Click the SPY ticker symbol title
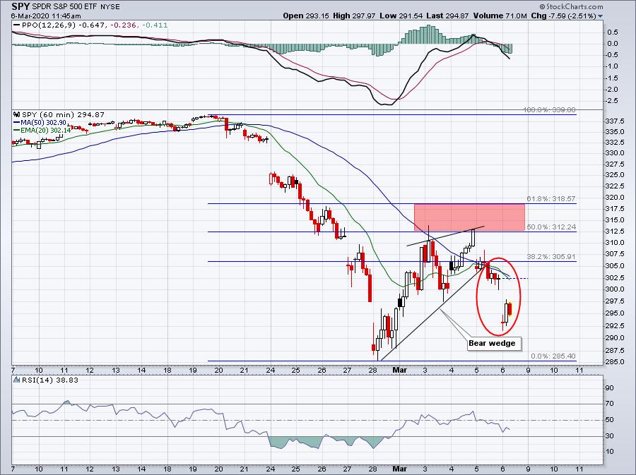Screen dimensions: 636x475 (20, 6)
